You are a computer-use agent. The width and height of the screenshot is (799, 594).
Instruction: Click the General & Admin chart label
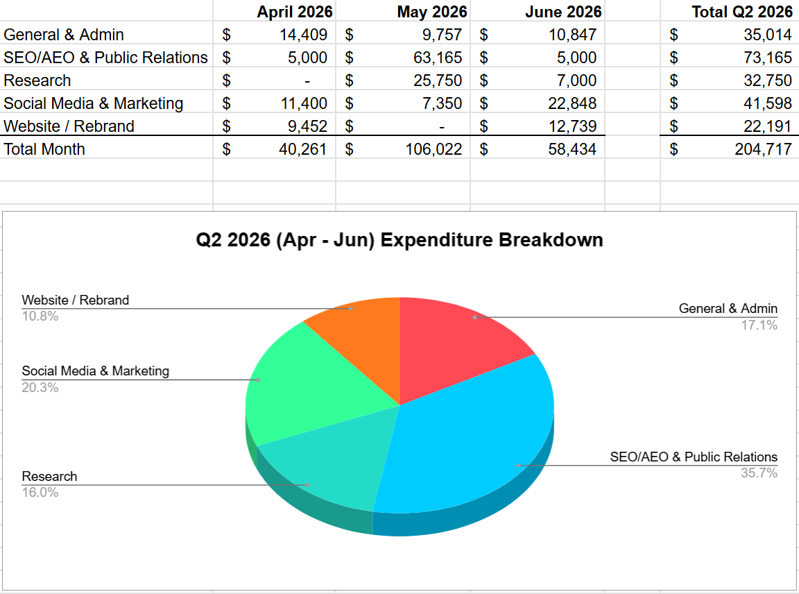[728, 309]
